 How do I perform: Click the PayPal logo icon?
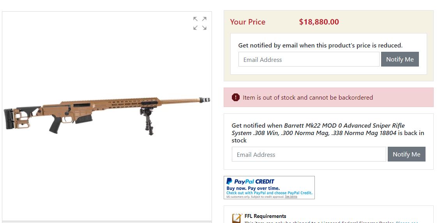click(230, 181)
